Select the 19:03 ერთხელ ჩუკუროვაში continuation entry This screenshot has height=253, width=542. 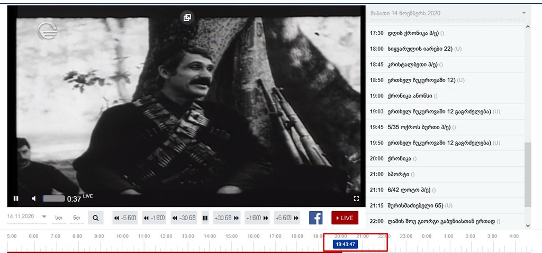tap(445, 112)
